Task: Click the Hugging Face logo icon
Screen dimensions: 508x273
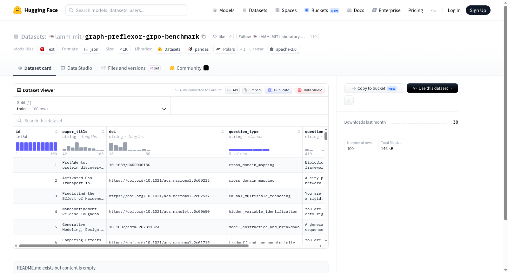Action: pos(17,10)
